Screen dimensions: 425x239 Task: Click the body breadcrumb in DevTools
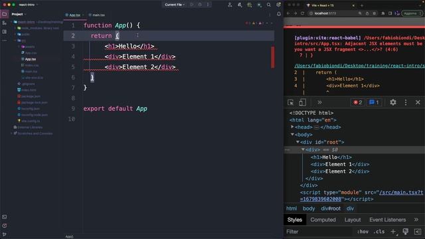tap(309, 208)
